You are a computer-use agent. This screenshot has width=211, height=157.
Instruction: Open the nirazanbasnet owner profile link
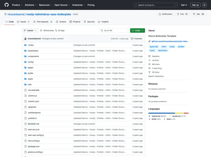point(16,14)
